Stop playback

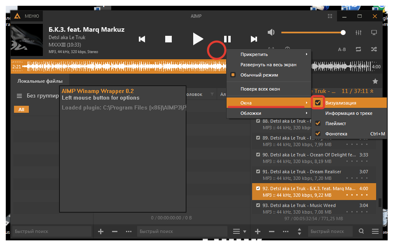tap(168, 39)
